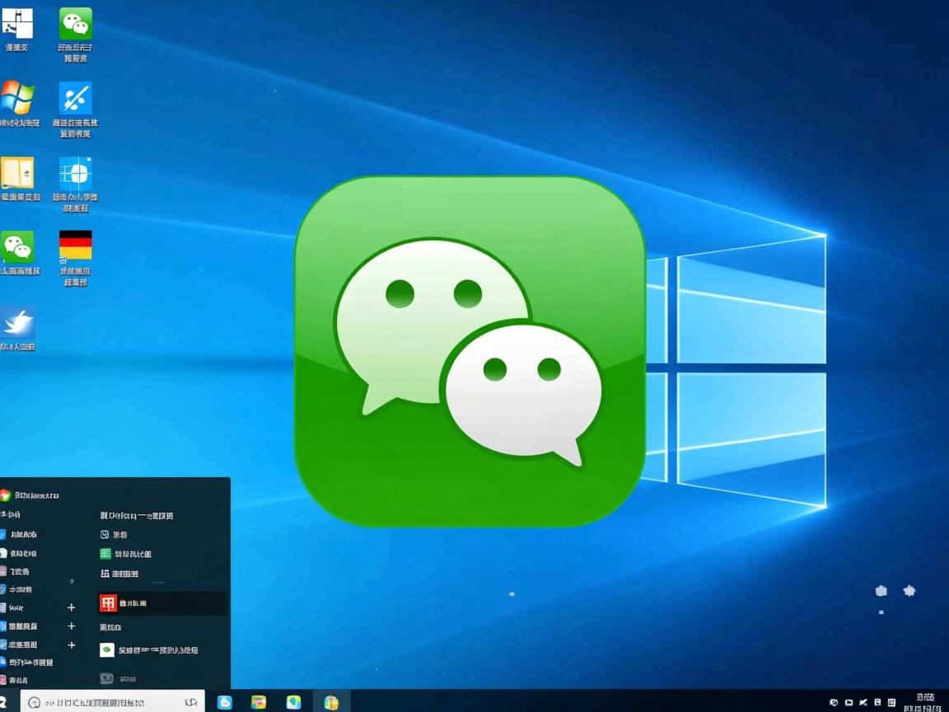Open the WeChat desktop icon in the top row

click(75, 24)
